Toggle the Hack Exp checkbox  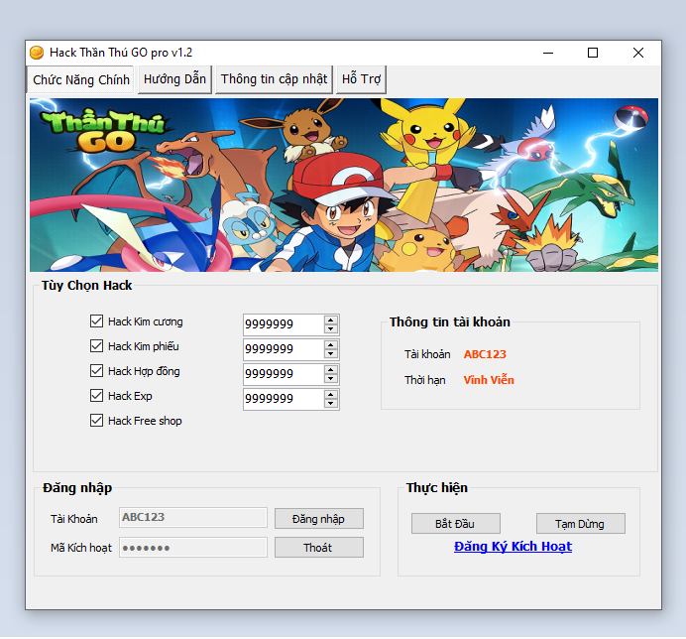pyautogui.click(x=97, y=396)
